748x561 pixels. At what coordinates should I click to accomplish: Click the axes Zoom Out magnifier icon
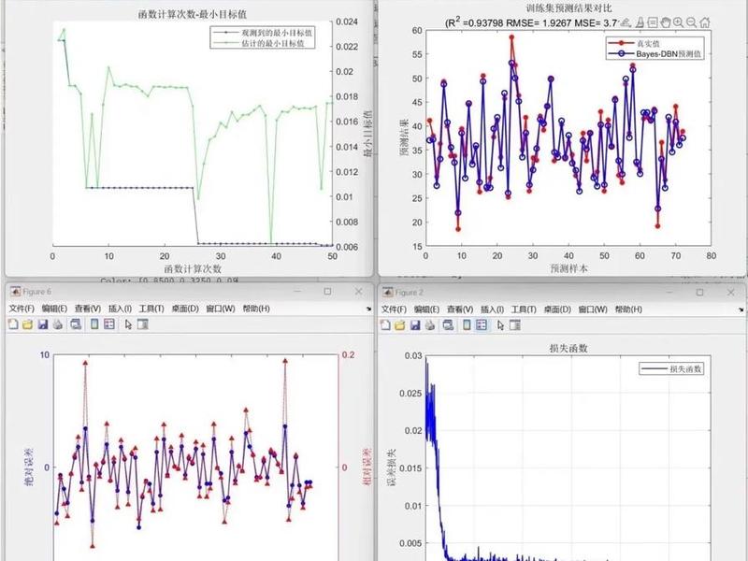(x=691, y=22)
